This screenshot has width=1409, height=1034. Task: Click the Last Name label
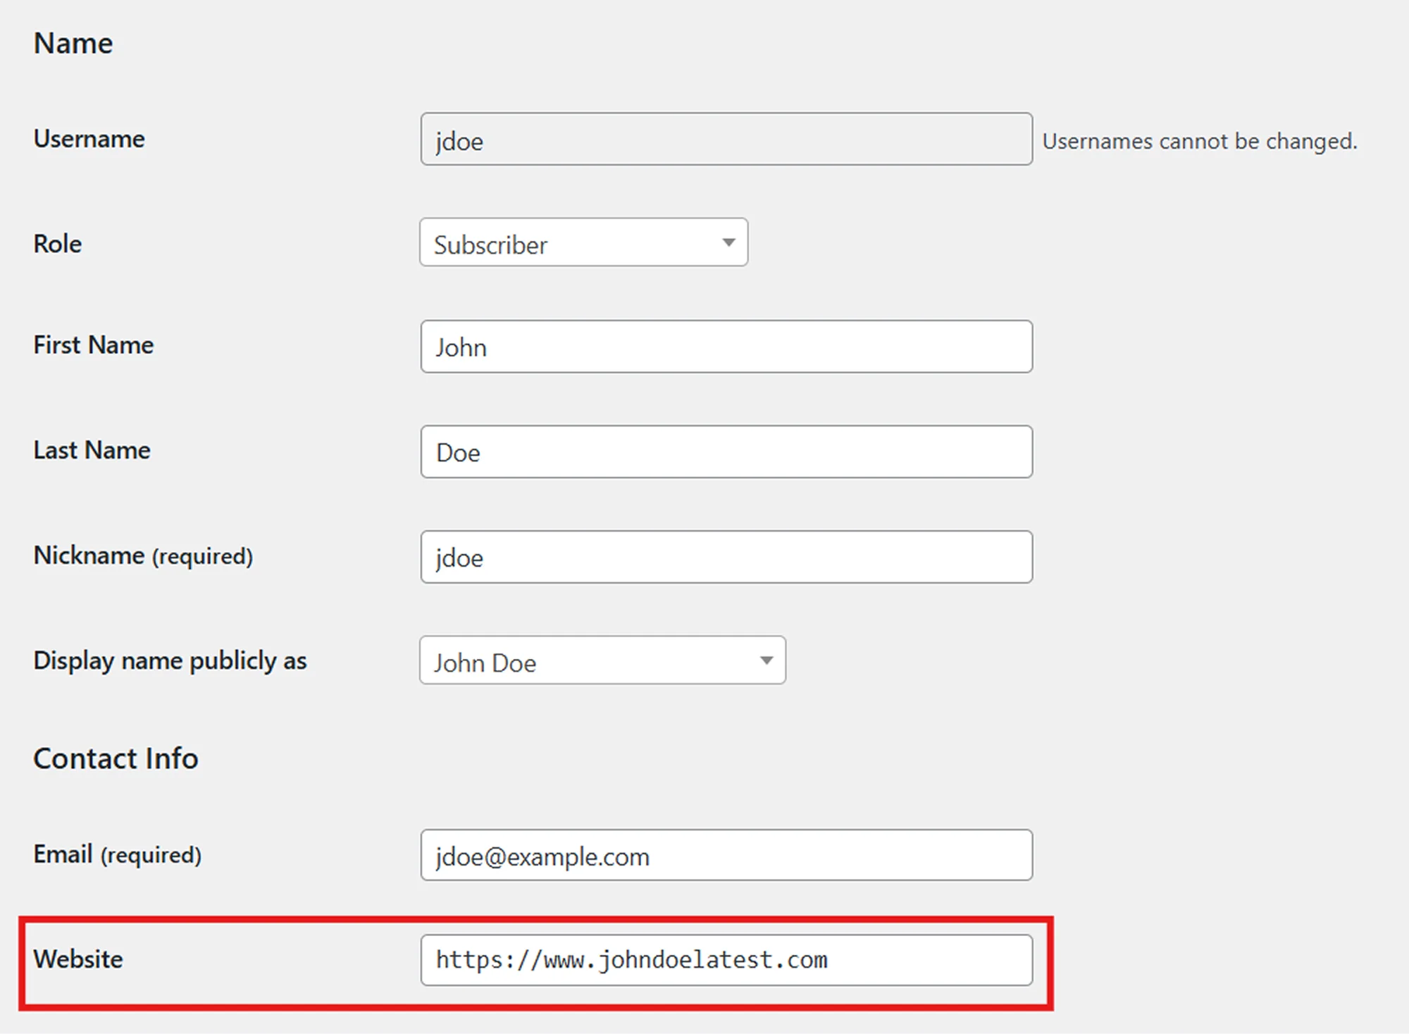pos(92,450)
